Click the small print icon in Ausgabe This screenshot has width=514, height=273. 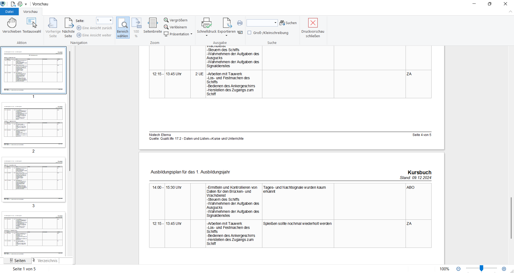pyautogui.click(x=240, y=23)
